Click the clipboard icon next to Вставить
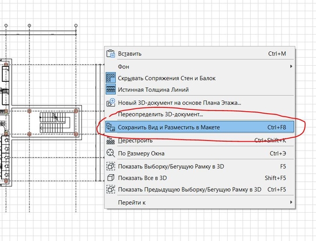Viewport: 316px width, 241px height. pyautogui.click(x=110, y=53)
